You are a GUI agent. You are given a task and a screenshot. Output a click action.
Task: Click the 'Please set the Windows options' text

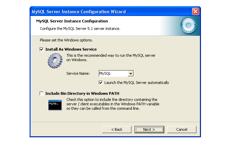pos(61,40)
